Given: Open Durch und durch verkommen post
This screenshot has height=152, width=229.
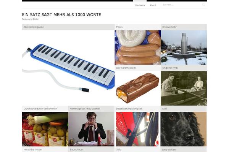Looking at the screenshot, I should point(40,109).
